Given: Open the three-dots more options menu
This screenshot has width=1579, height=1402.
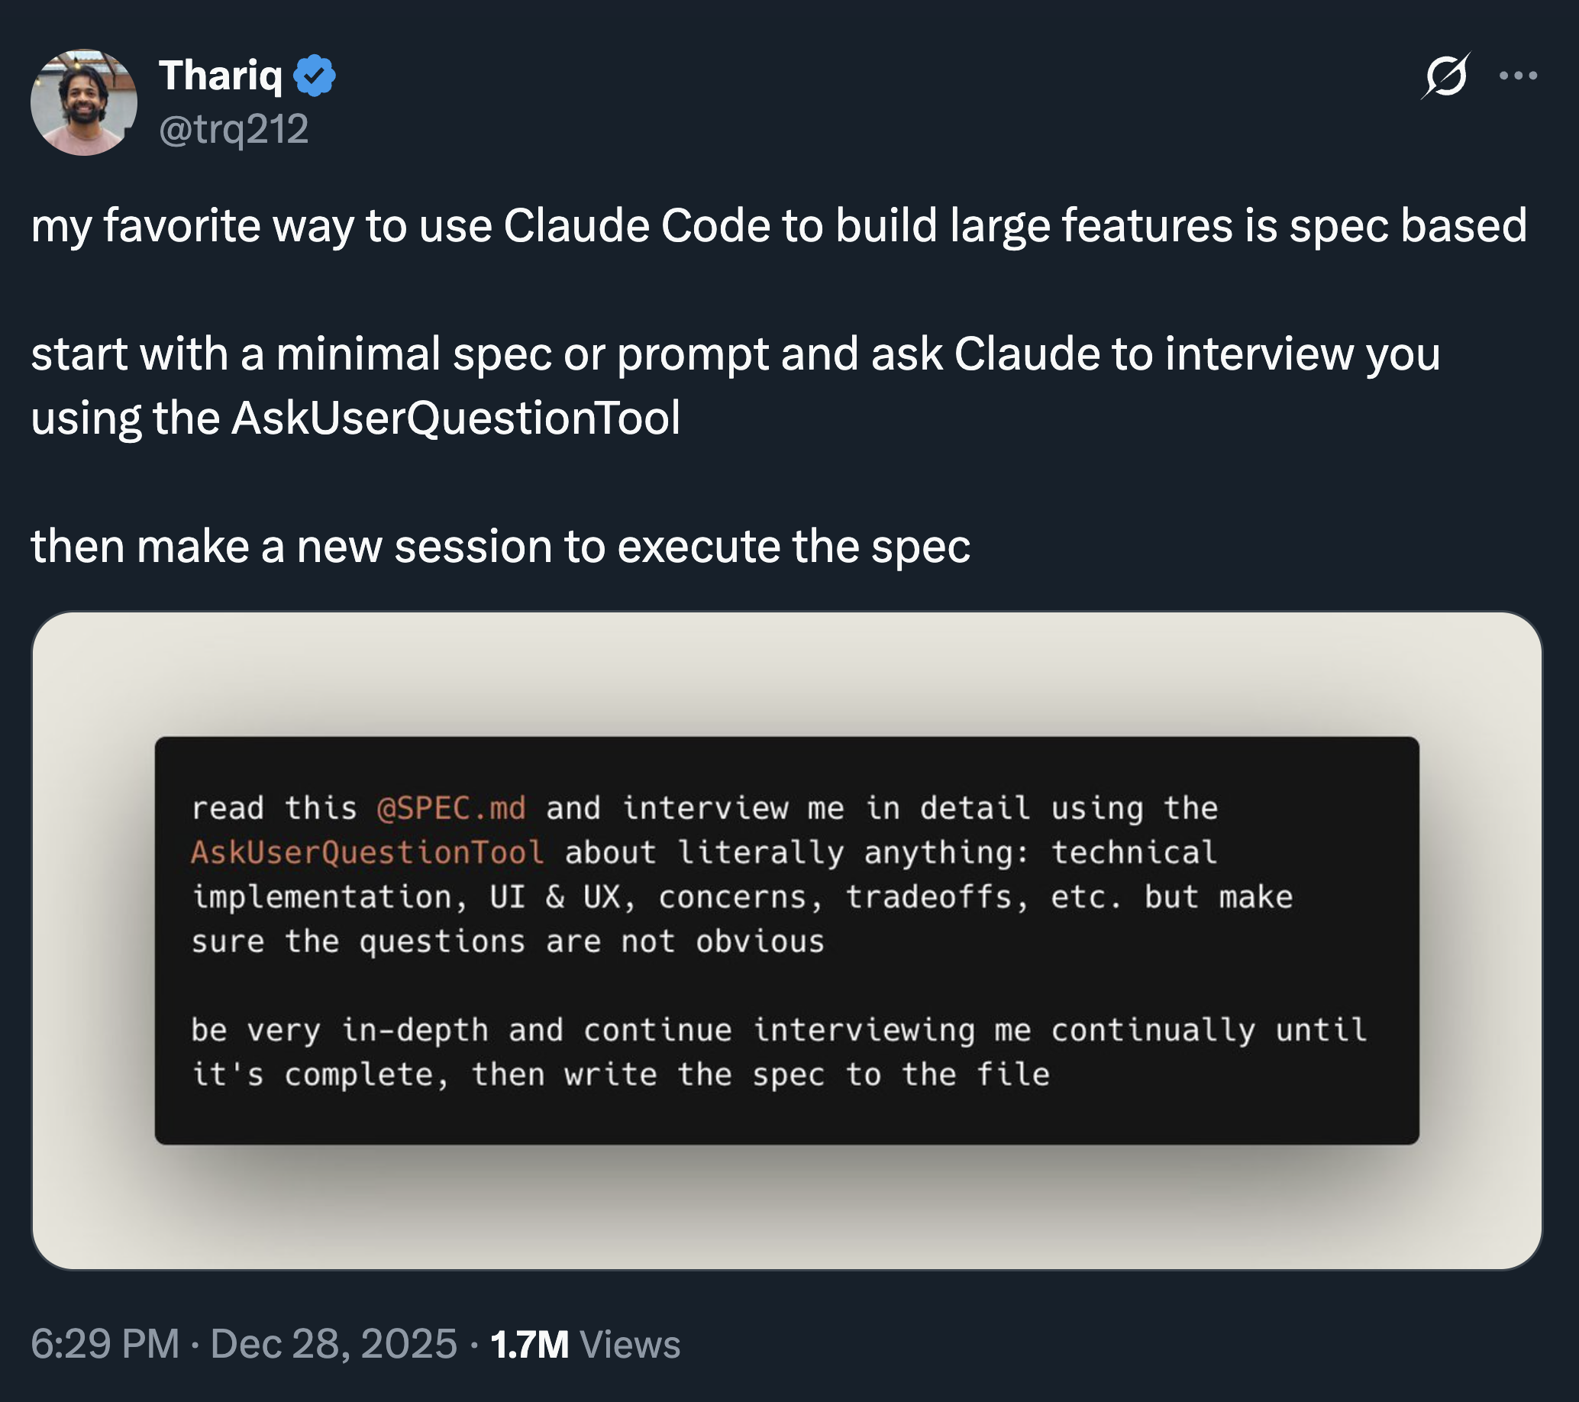Looking at the screenshot, I should (1517, 76).
